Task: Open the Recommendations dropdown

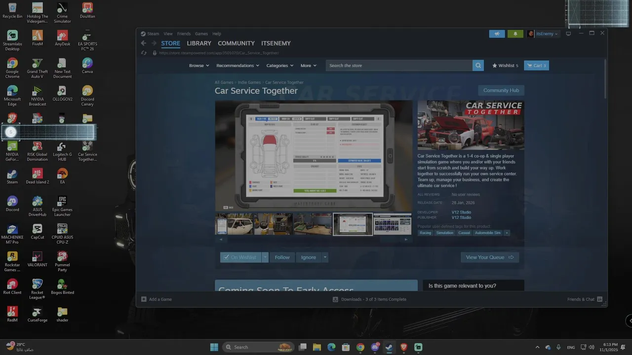Action: (x=237, y=66)
